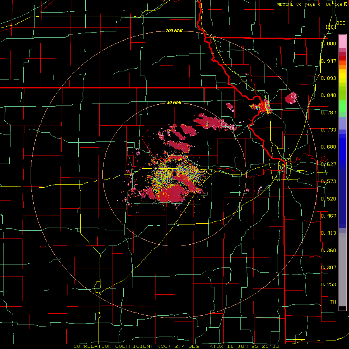Click the 0.947 legend value

328,61
